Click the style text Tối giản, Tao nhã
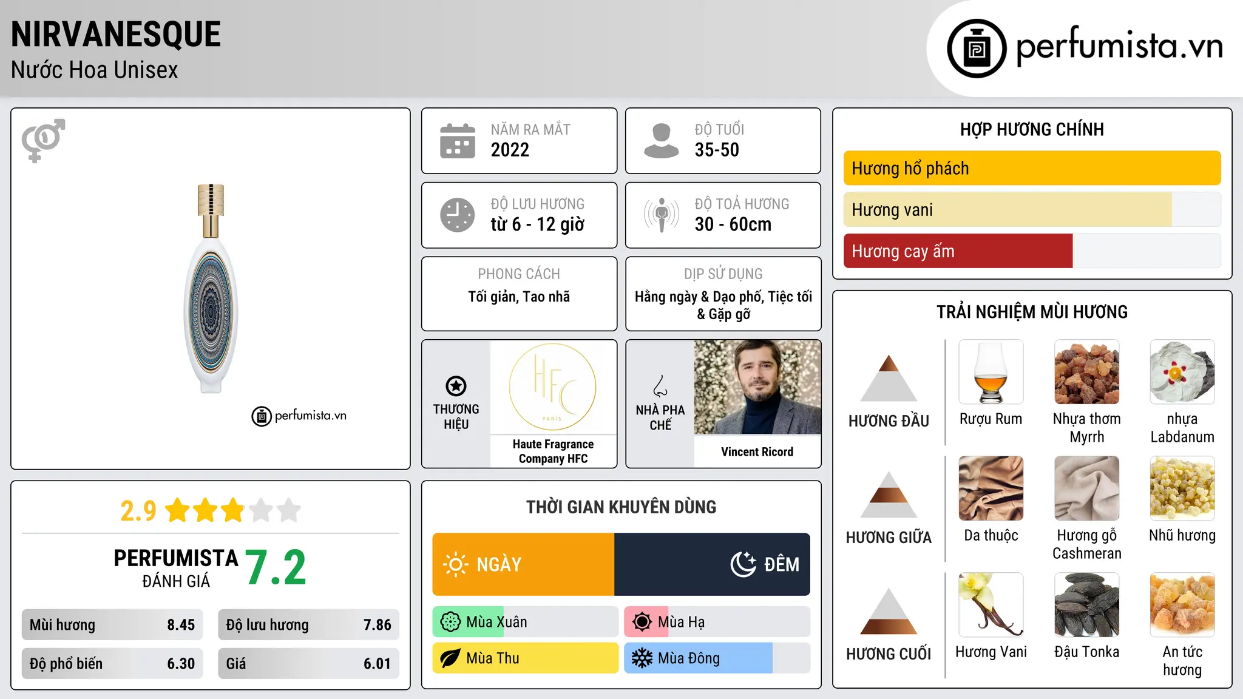 point(519,297)
